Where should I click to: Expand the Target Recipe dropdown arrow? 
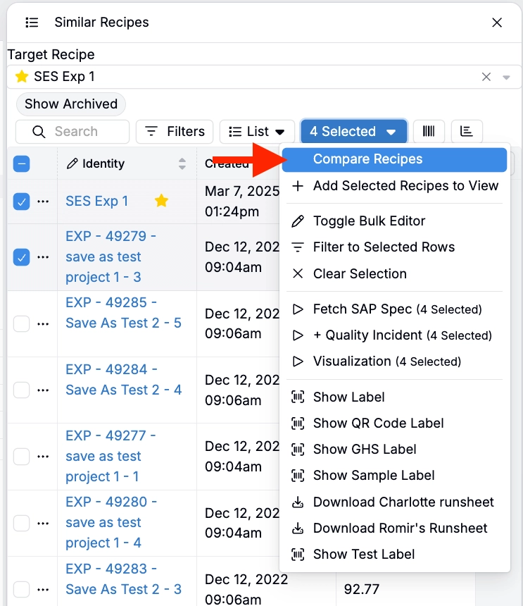(506, 77)
